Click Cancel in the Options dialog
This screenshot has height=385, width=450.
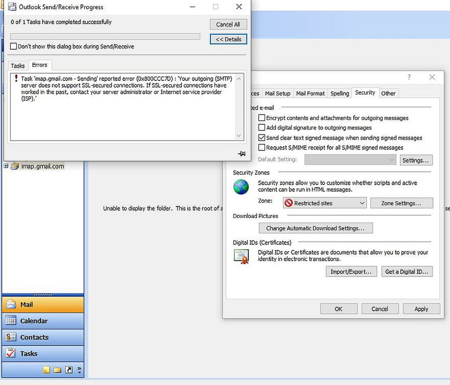click(380, 308)
